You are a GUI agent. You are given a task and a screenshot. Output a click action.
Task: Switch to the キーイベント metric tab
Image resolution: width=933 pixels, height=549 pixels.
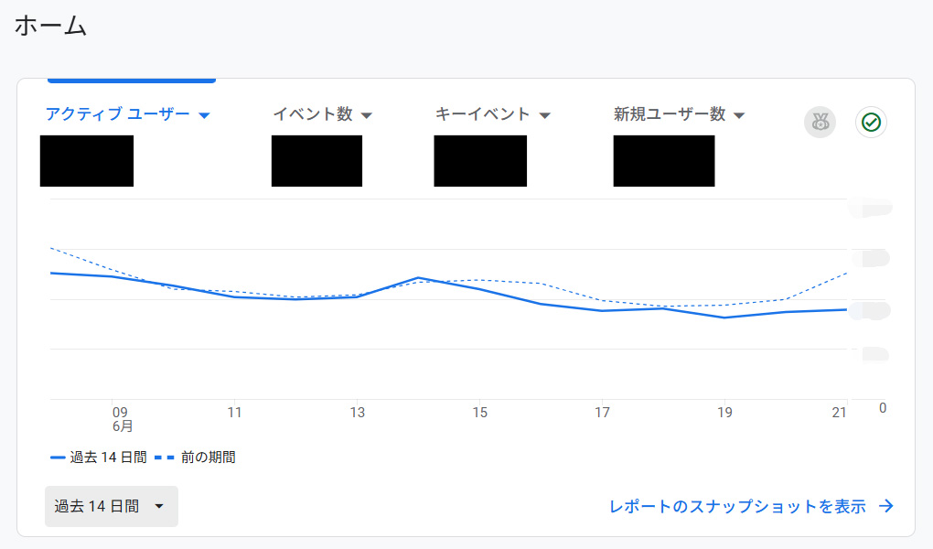click(x=483, y=113)
